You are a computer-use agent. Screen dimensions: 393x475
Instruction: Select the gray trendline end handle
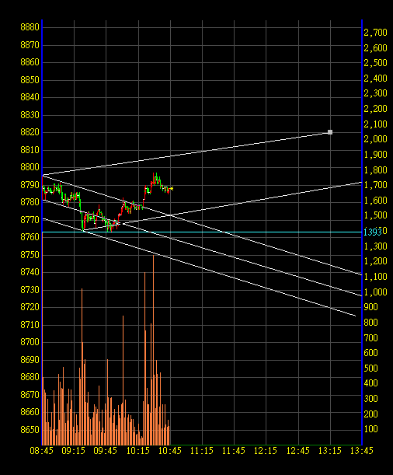pos(330,132)
